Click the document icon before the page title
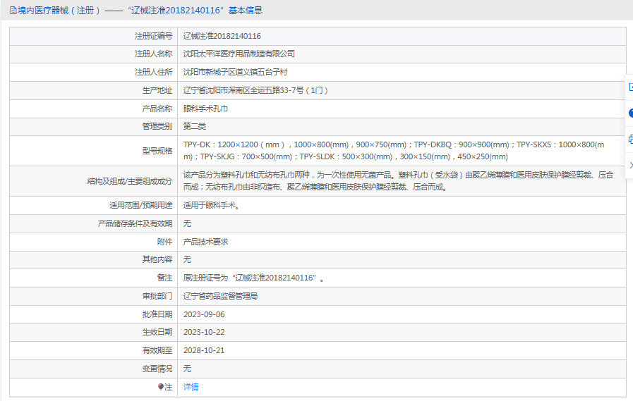 (x=13, y=10)
